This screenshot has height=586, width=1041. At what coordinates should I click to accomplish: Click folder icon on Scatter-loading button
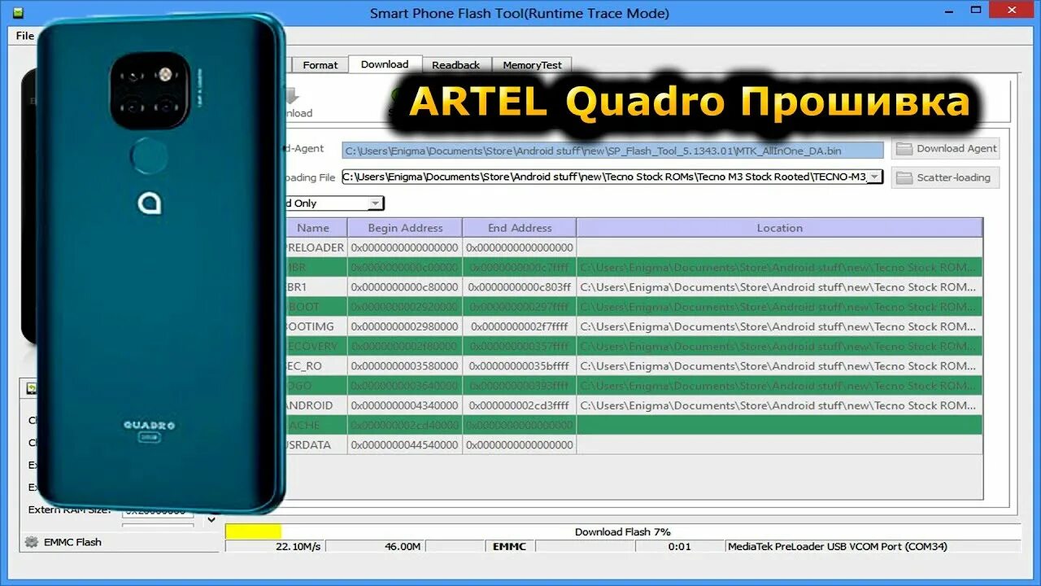904,177
